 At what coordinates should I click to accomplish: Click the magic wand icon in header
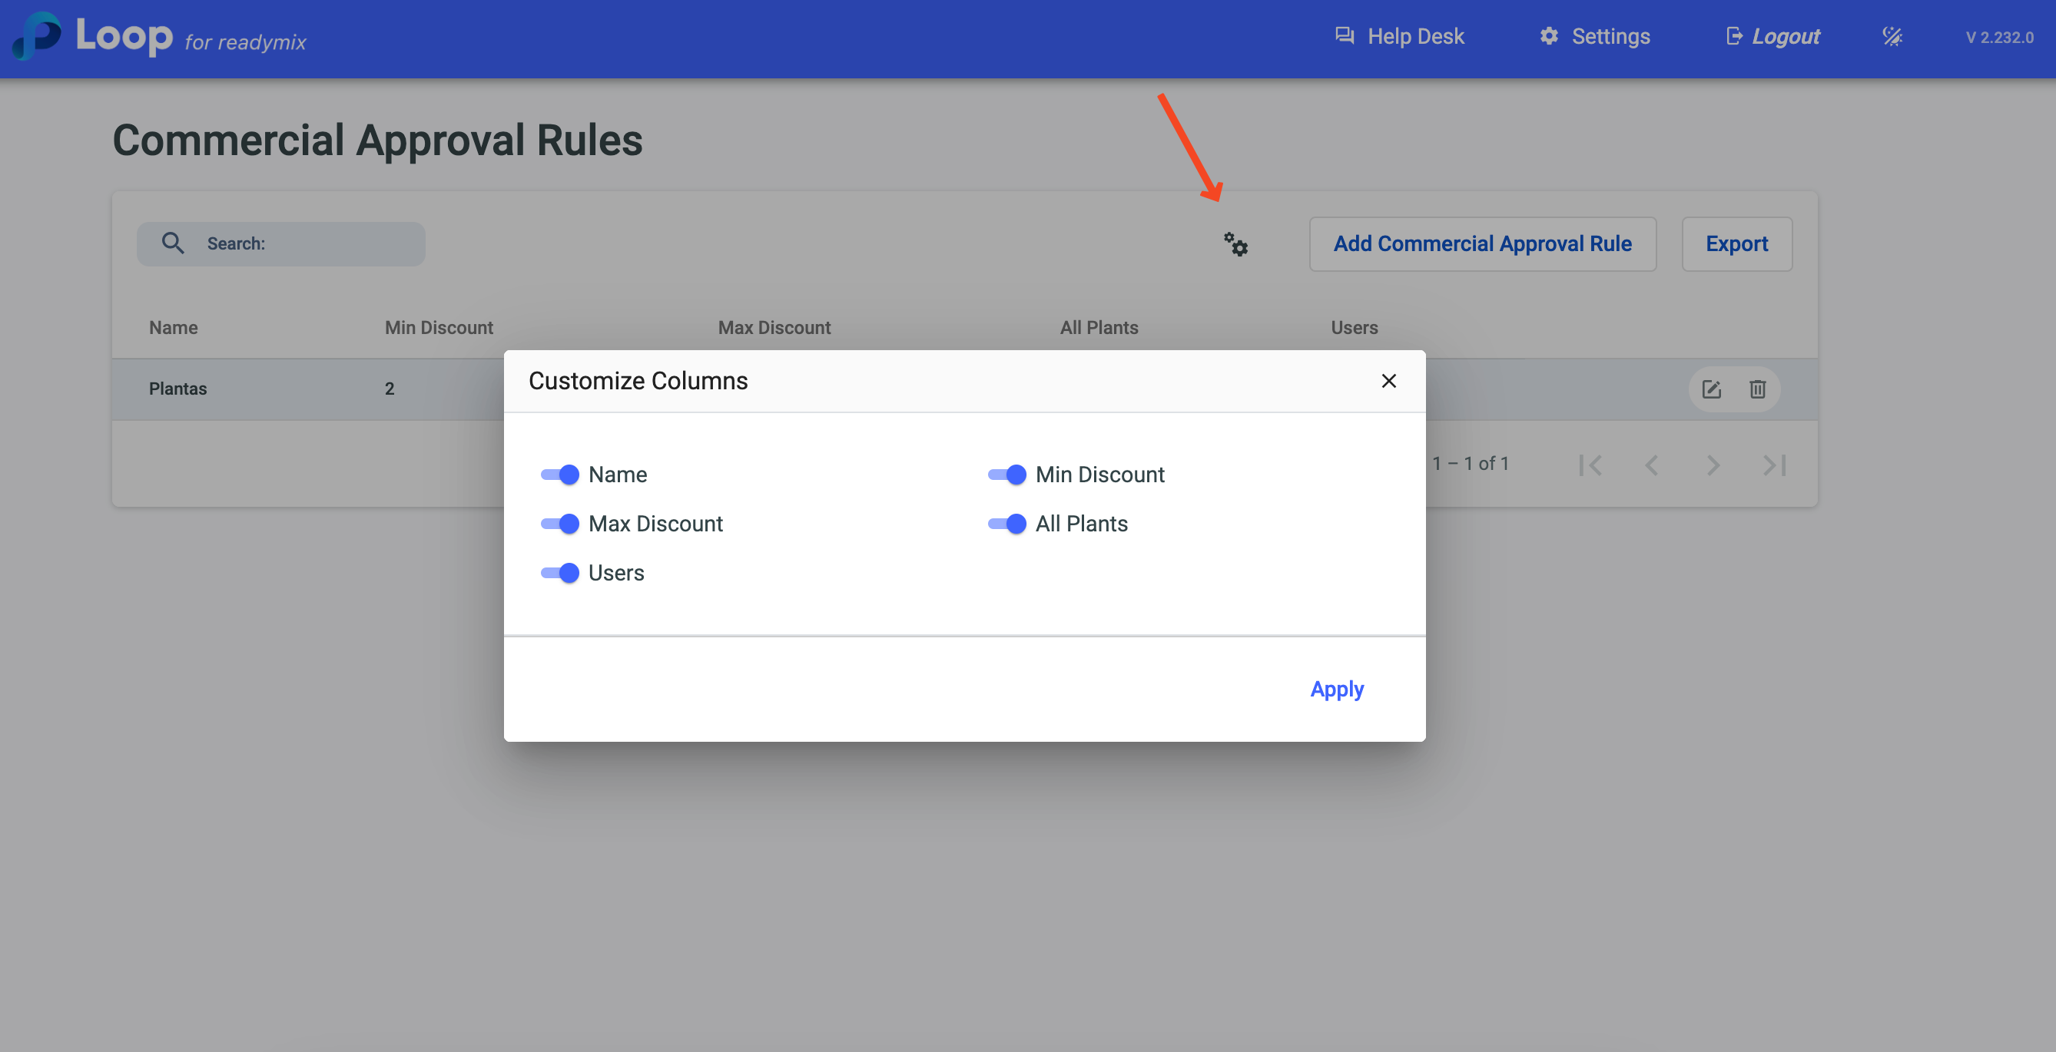[x=1892, y=37]
